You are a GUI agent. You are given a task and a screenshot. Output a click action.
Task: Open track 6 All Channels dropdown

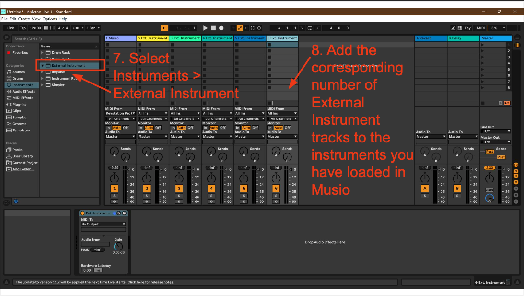pos(282,118)
